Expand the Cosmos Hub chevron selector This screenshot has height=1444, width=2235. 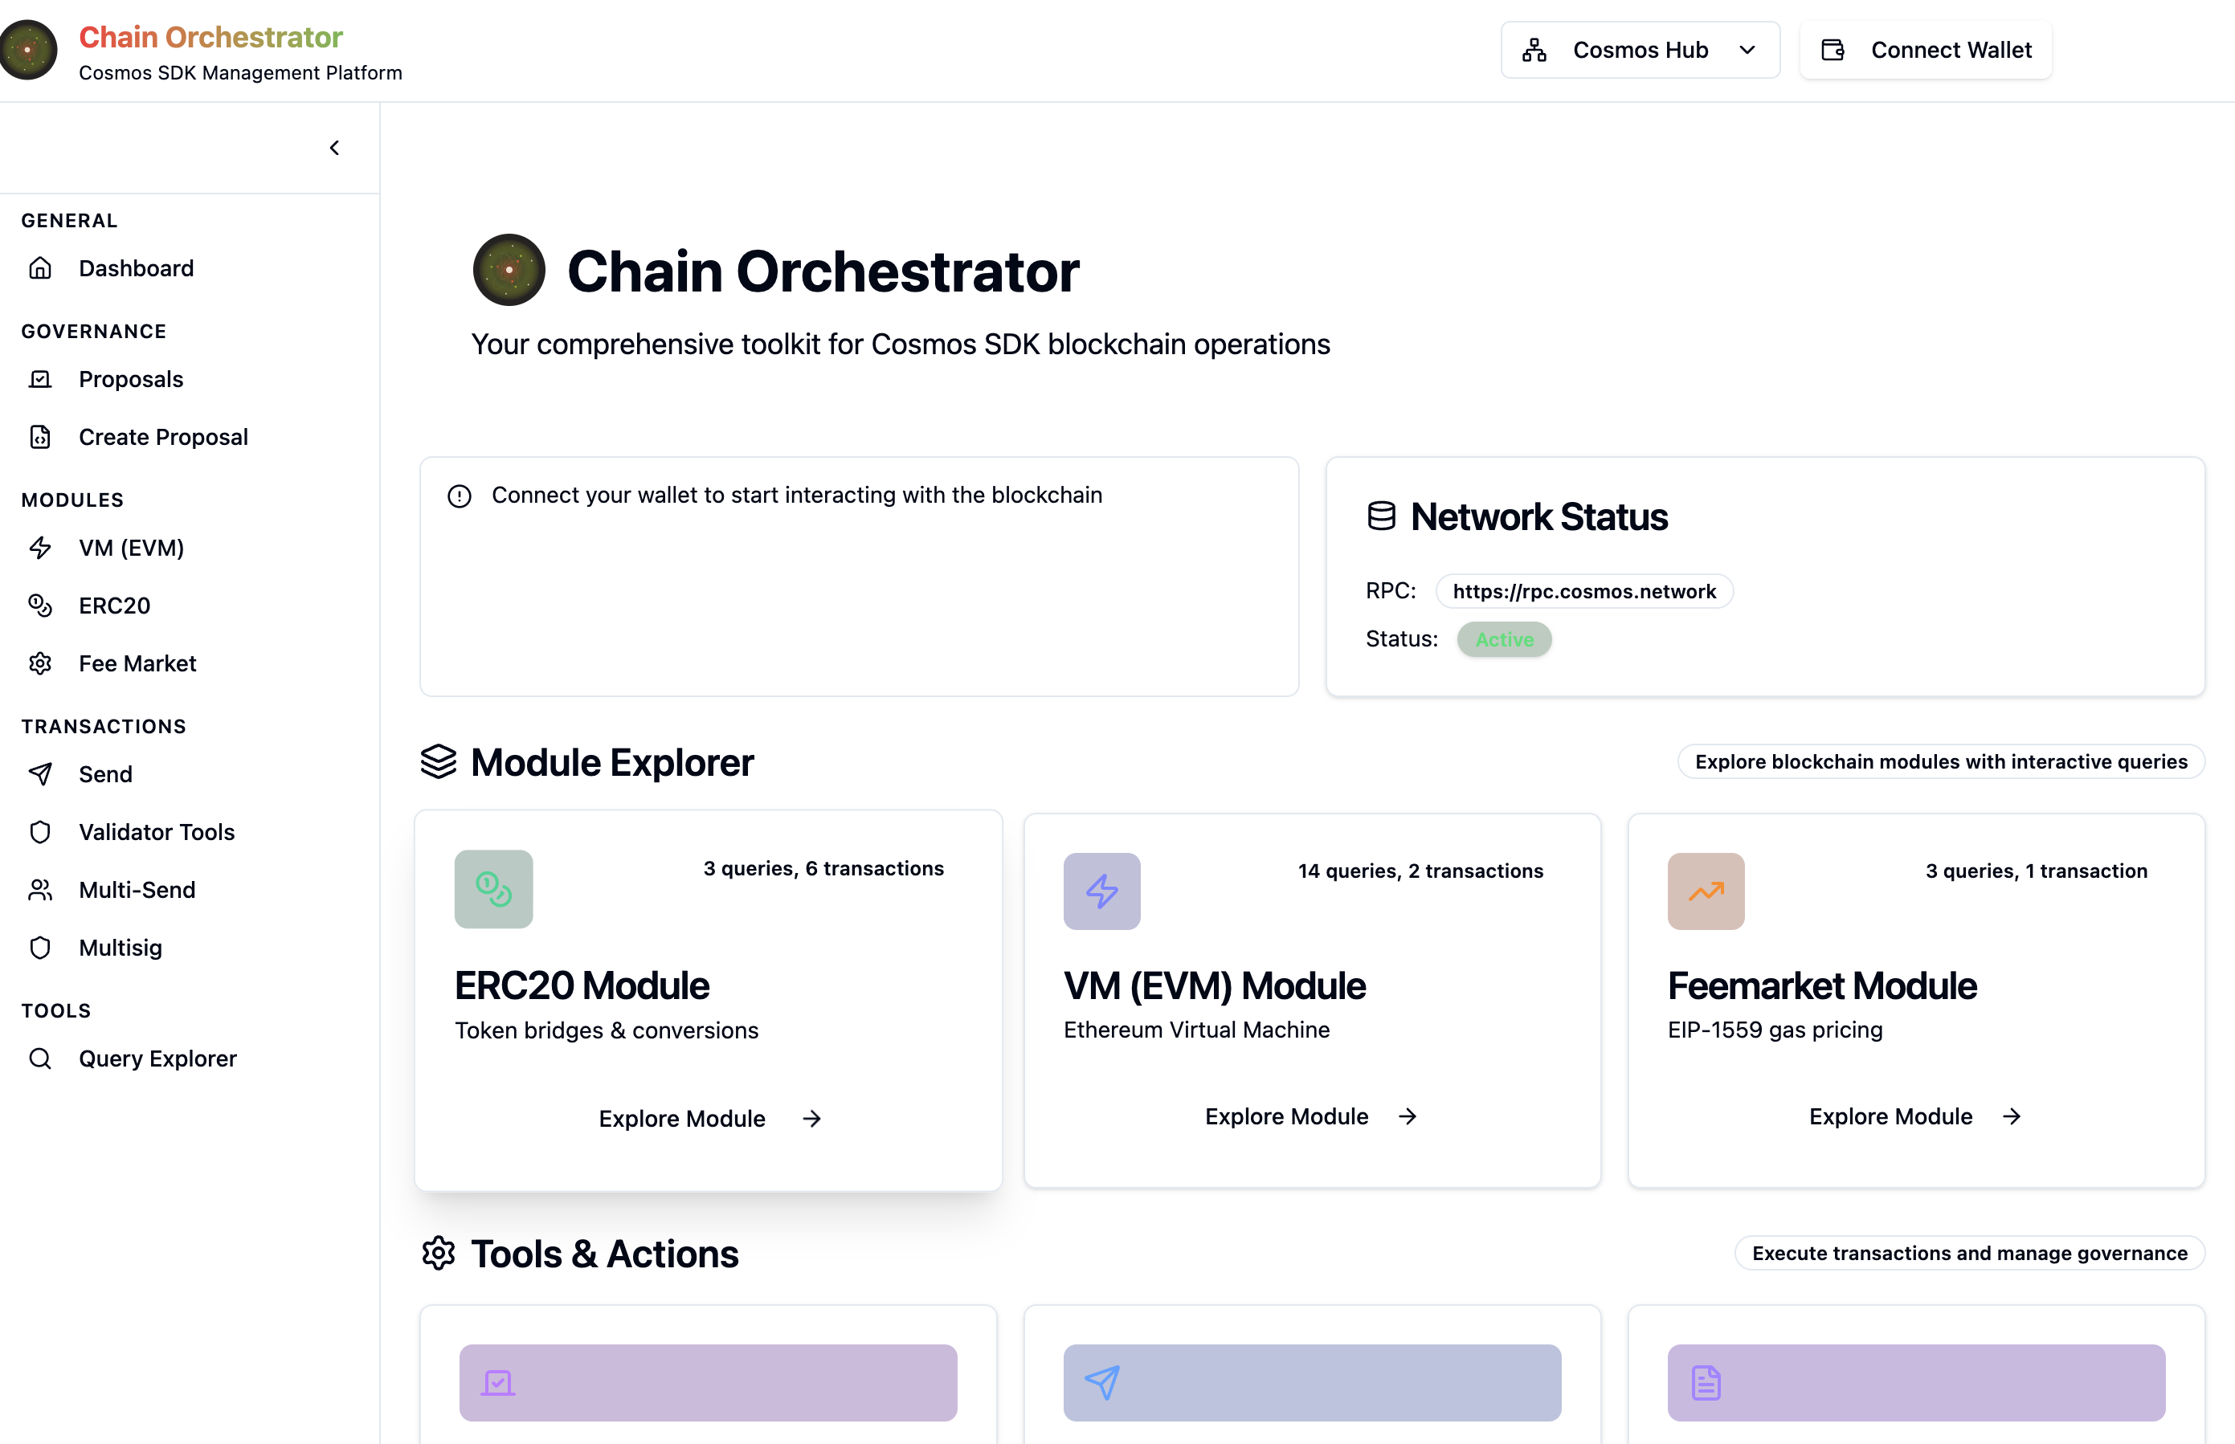pos(1747,50)
